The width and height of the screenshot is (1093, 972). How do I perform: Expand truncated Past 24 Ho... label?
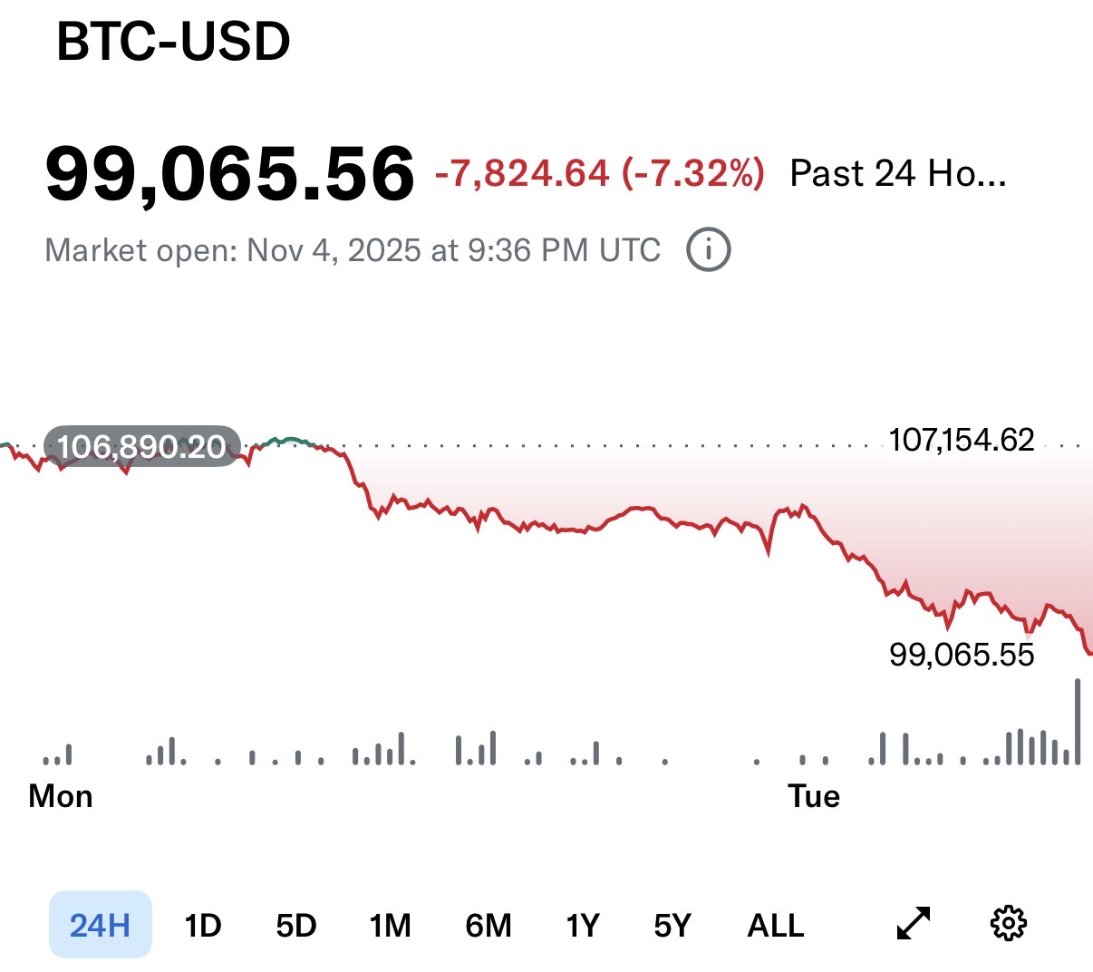coord(897,173)
